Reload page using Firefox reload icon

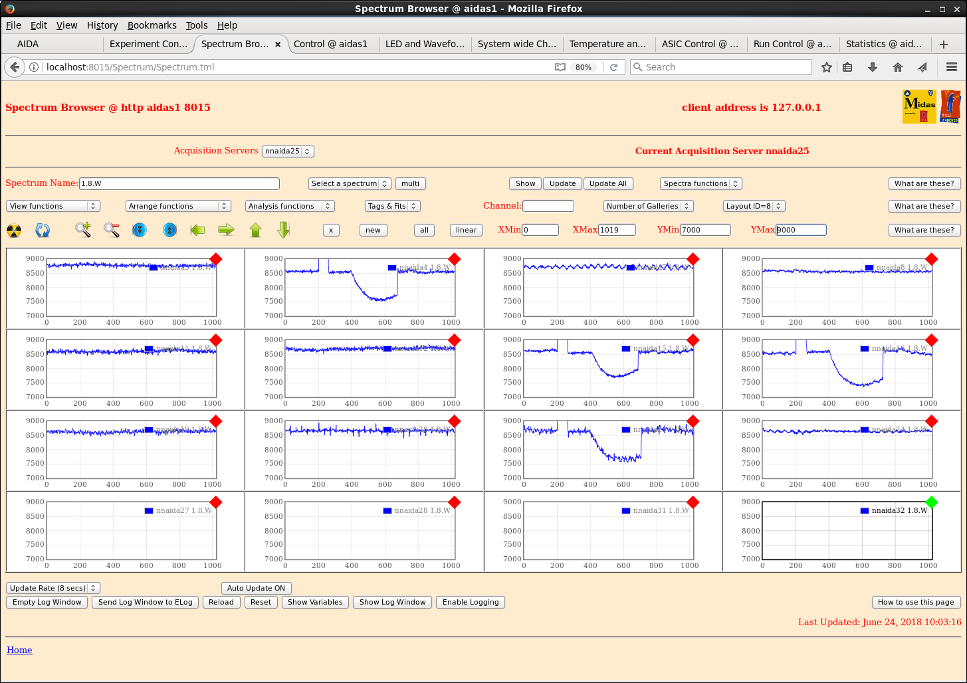click(614, 67)
